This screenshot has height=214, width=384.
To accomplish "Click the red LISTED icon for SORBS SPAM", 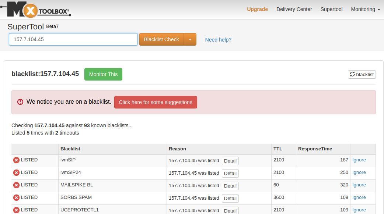I will pos(17,197).
